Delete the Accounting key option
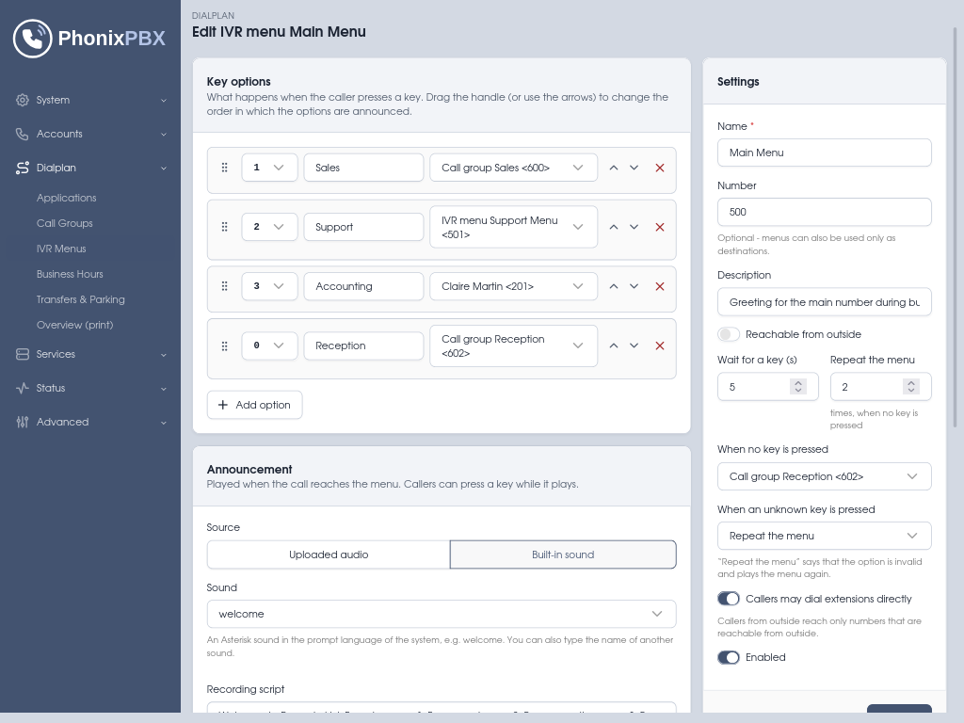The image size is (964, 723). click(x=660, y=286)
